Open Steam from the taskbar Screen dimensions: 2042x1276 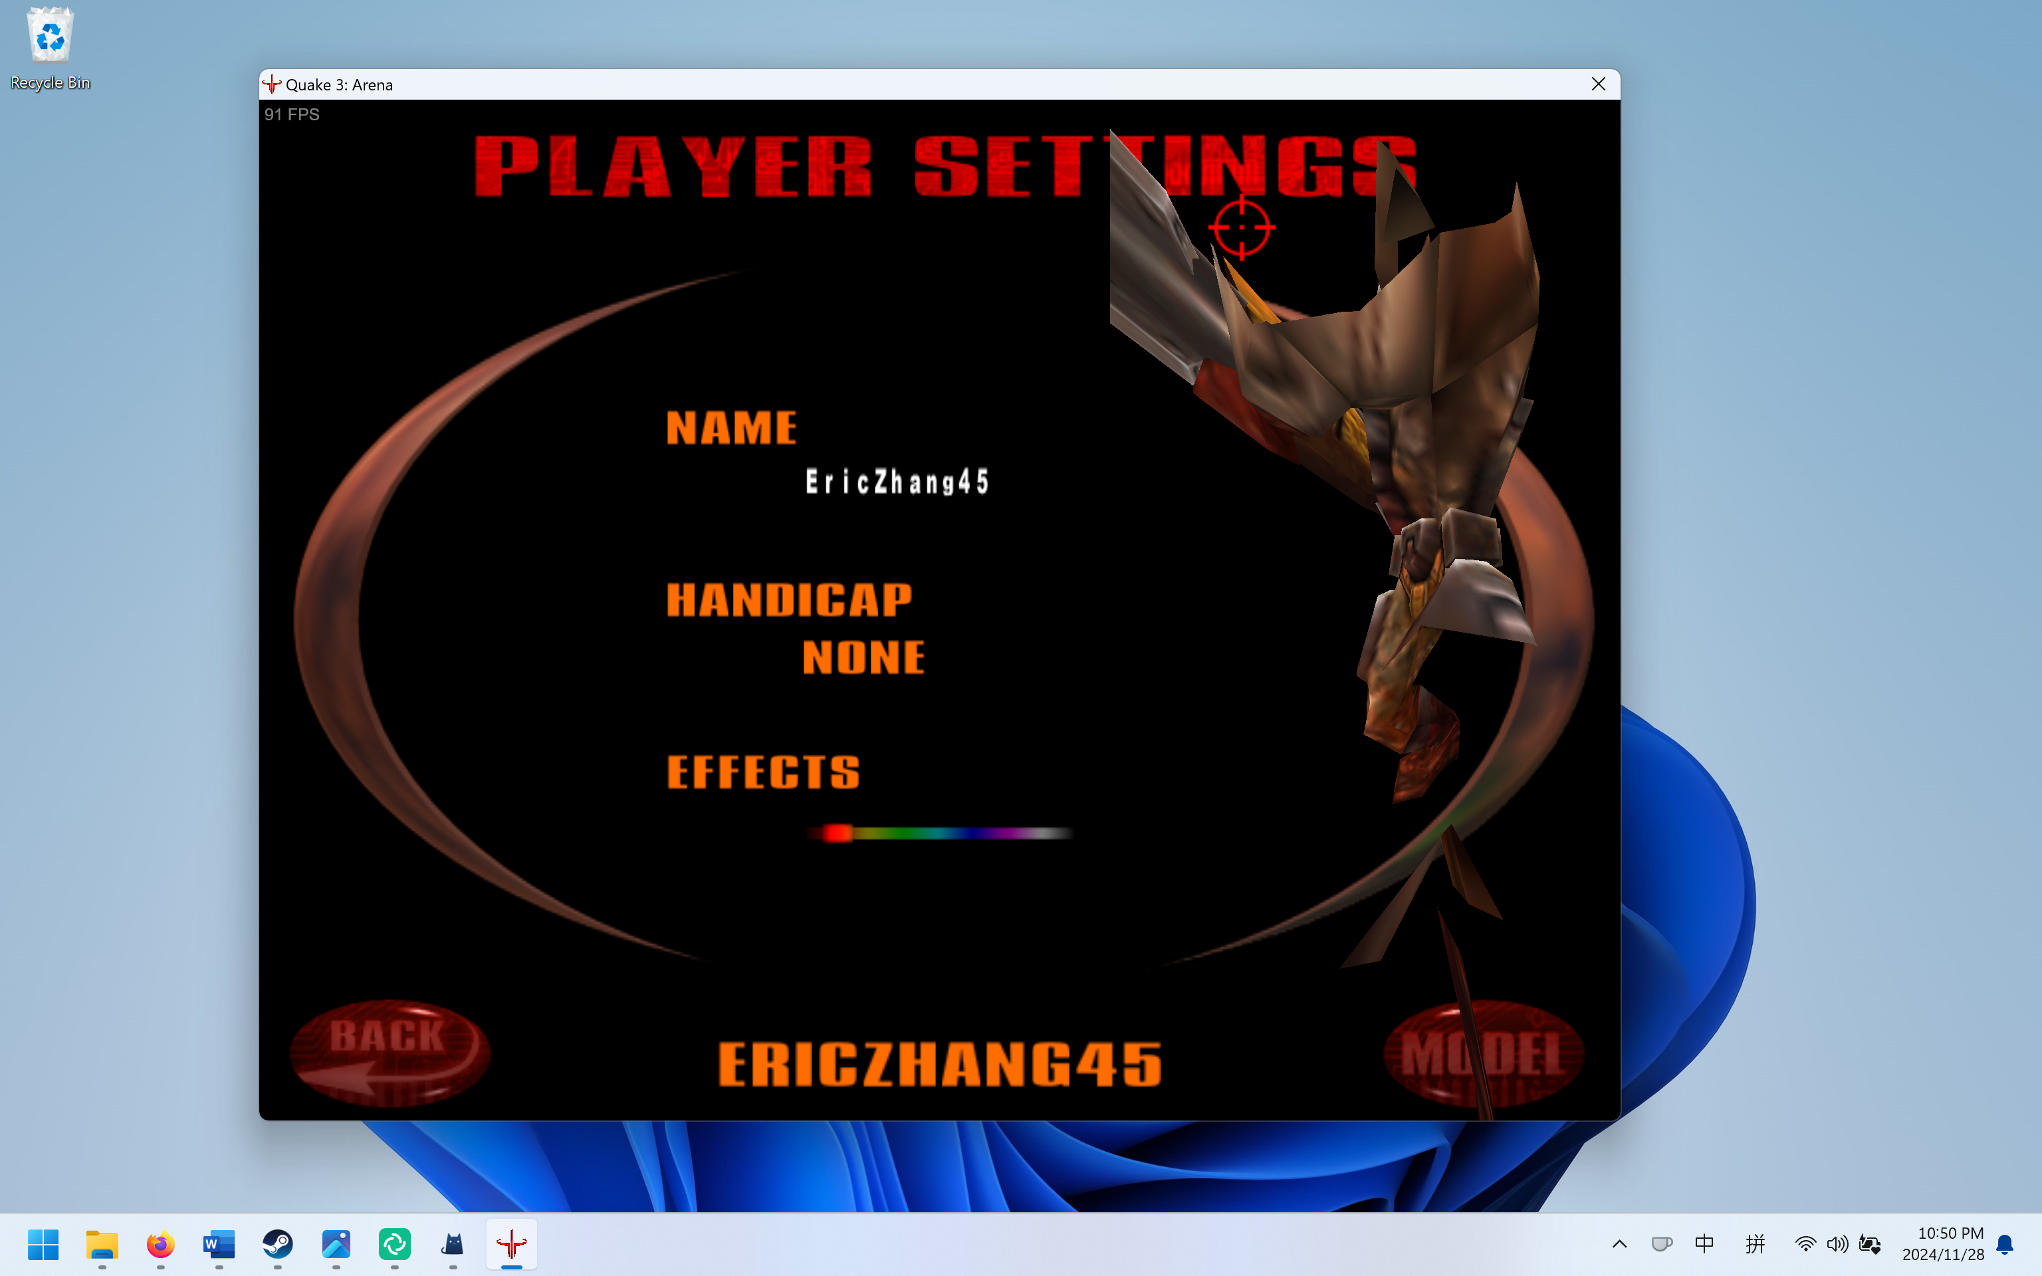pyautogui.click(x=278, y=1244)
